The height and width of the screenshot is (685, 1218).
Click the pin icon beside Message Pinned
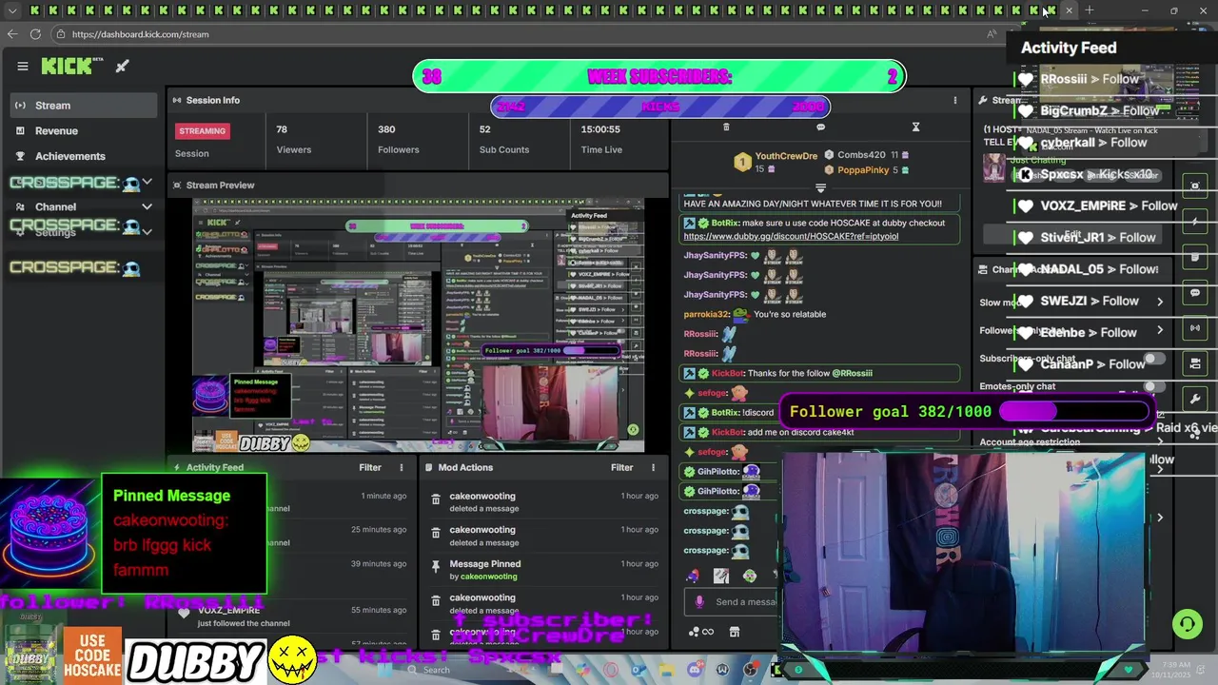click(436, 565)
